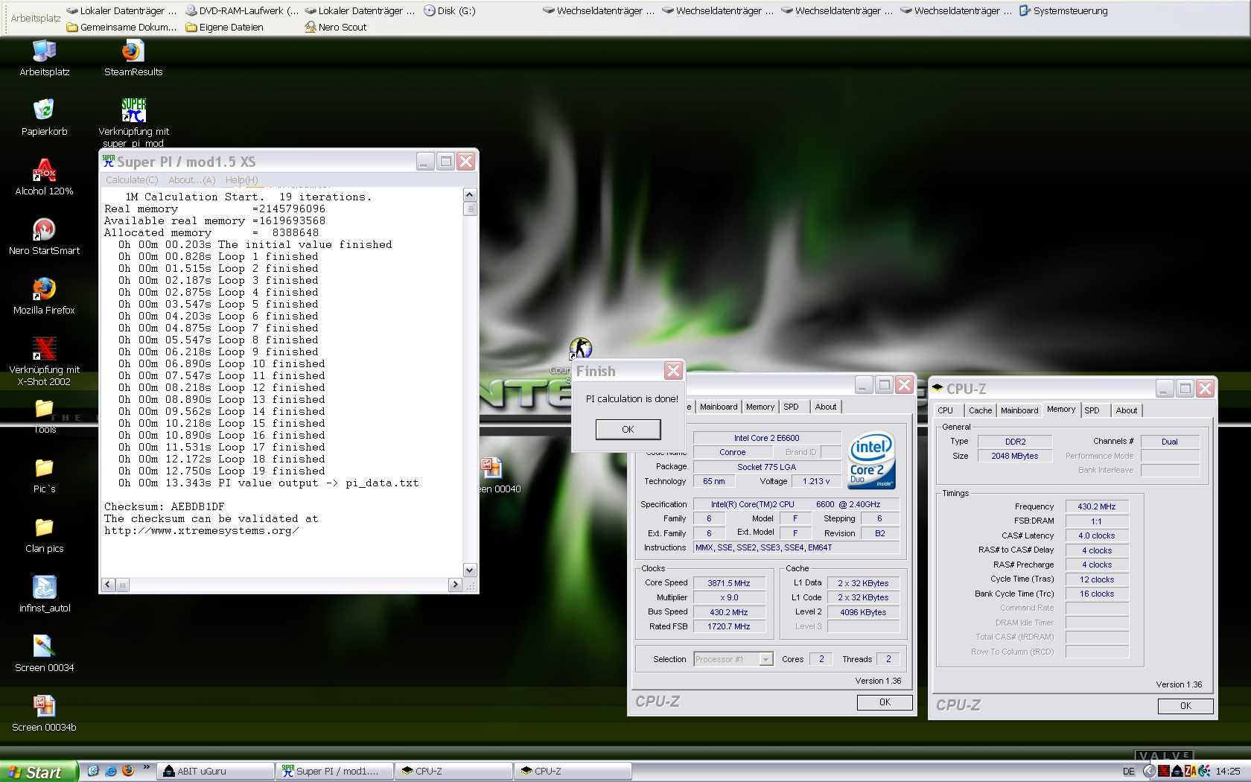Click the Checksum: AEBDB1DF line in Super PI
Image resolution: width=1251 pixels, height=782 pixels.
click(x=164, y=506)
